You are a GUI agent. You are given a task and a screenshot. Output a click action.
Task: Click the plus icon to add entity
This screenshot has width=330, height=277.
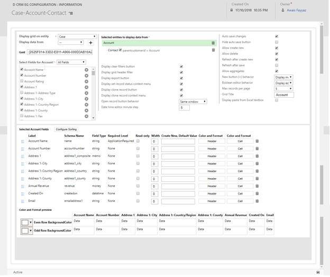tap(90, 43)
